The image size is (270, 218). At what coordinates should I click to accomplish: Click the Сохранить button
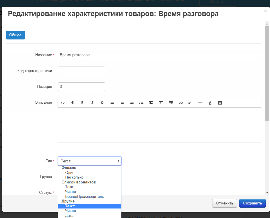(x=252, y=203)
